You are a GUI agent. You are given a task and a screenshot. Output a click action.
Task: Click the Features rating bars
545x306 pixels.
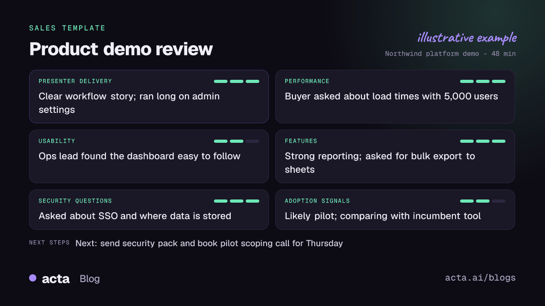point(483,141)
